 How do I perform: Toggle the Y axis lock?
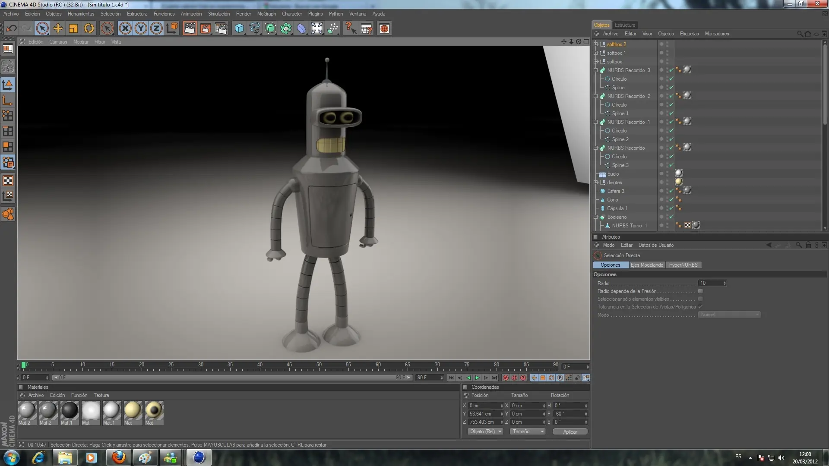click(141, 28)
